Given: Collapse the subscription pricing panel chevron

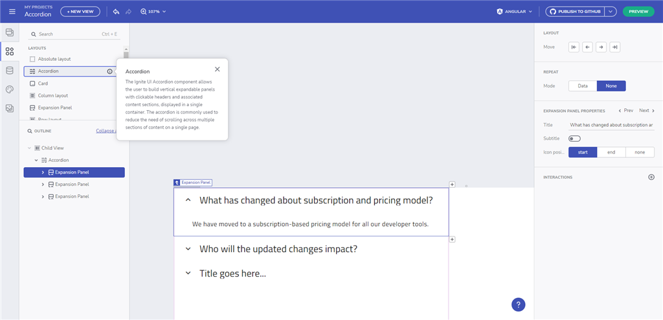Looking at the screenshot, I should click(x=188, y=201).
